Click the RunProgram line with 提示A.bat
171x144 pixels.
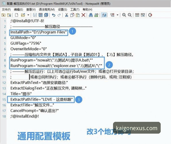[x=51, y=60]
